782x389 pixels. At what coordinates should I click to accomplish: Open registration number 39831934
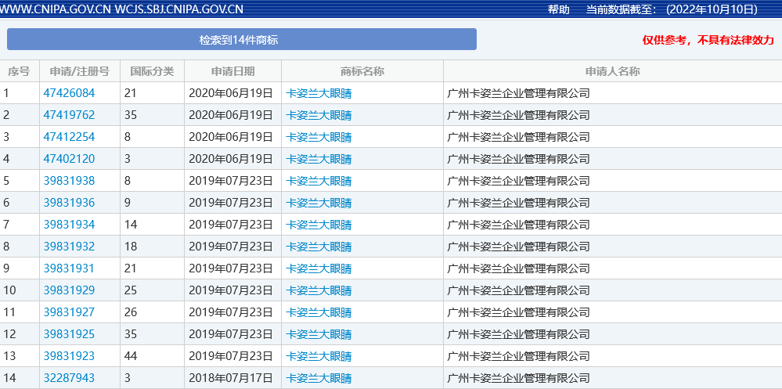69,225
